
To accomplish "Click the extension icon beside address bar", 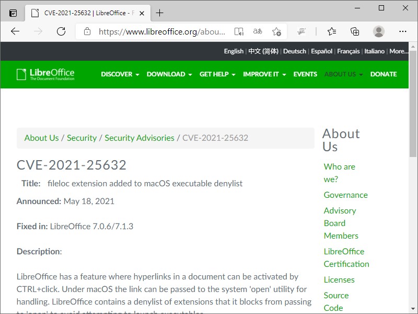I will [301, 31].
